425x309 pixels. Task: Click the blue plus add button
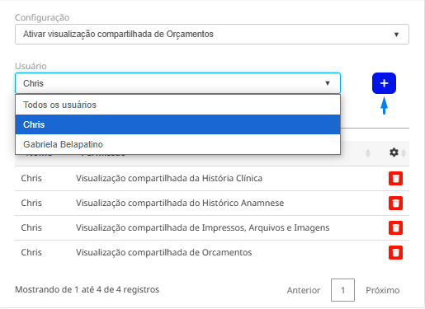384,83
